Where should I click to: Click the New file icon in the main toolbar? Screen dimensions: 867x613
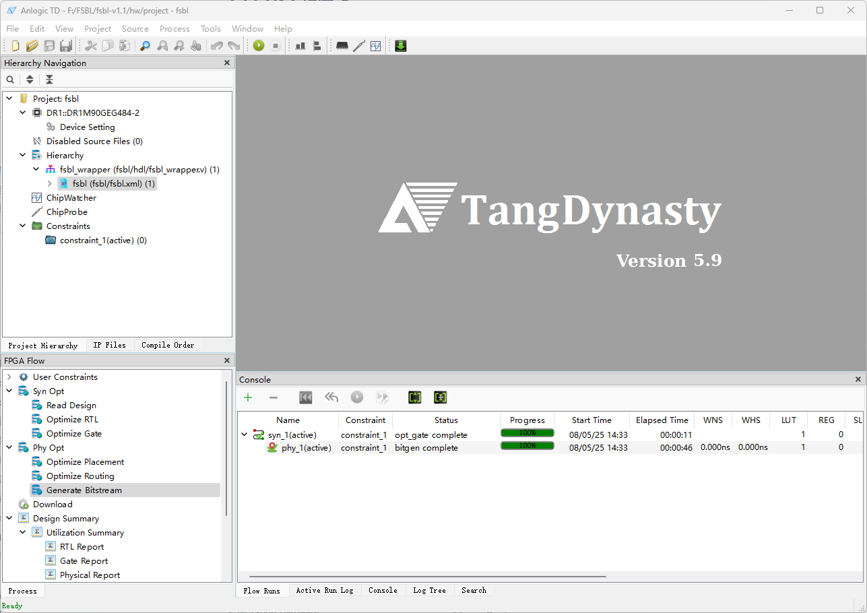coord(15,46)
